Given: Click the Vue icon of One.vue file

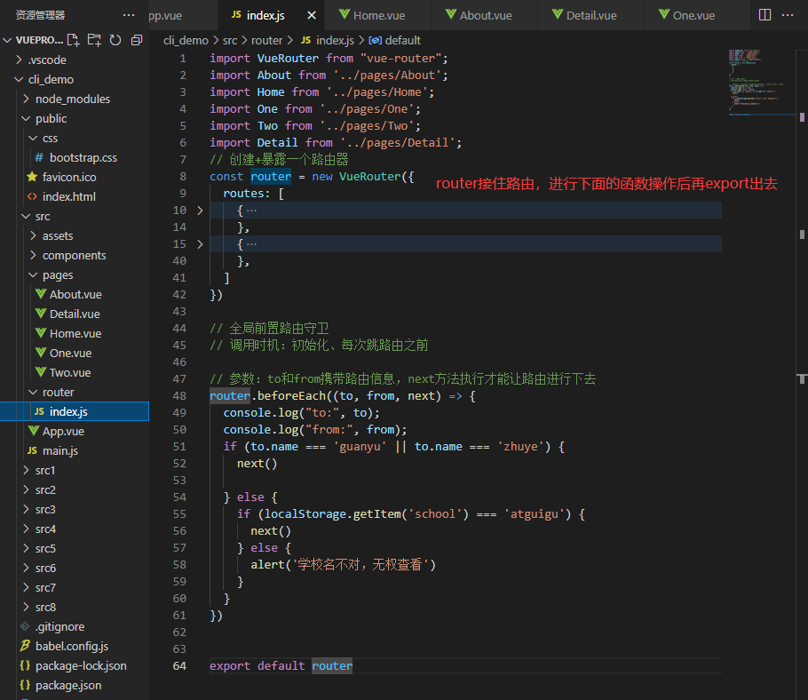Looking at the screenshot, I should [x=41, y=353].
